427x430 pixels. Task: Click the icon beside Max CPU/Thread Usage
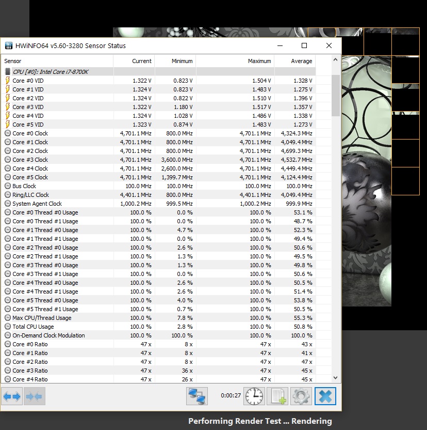[x=8, y=318]
